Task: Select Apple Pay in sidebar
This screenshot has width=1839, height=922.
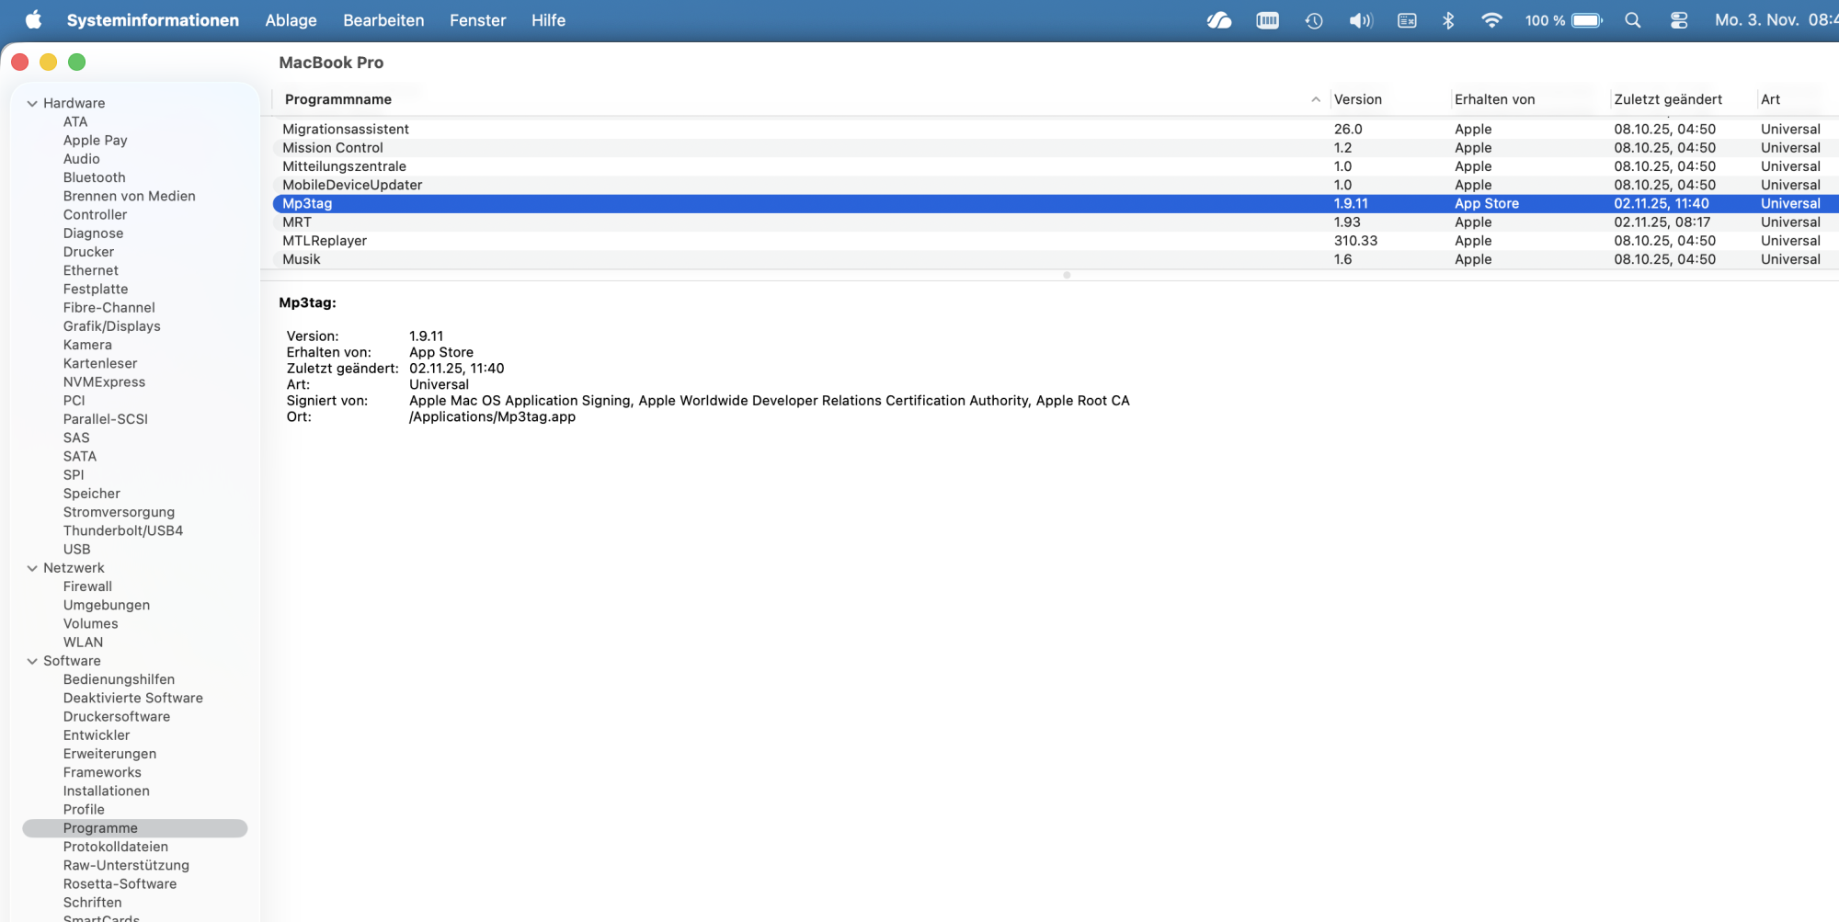Action: (95, 141)
